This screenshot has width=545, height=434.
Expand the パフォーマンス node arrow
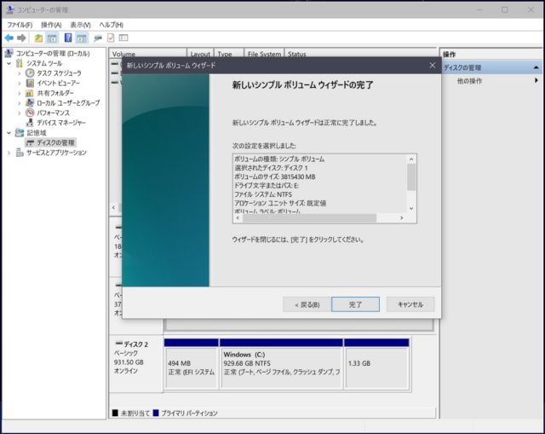(x=19, y=113)
